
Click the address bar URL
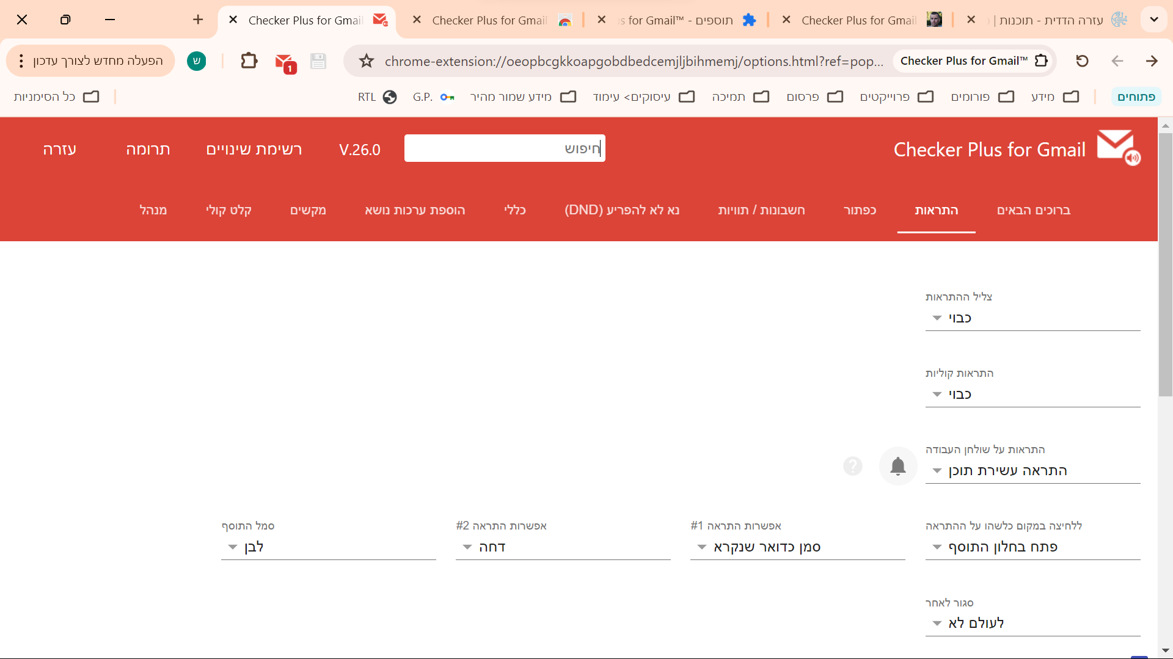pyautogui.click(x=634, y=61)
